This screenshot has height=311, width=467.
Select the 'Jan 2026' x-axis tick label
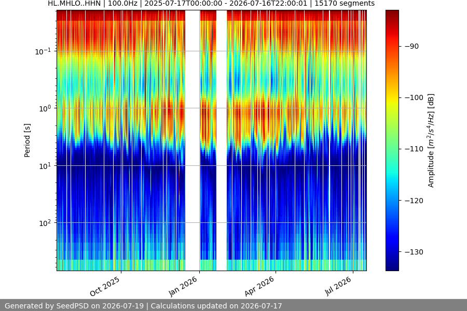click(x=183, y=286)
